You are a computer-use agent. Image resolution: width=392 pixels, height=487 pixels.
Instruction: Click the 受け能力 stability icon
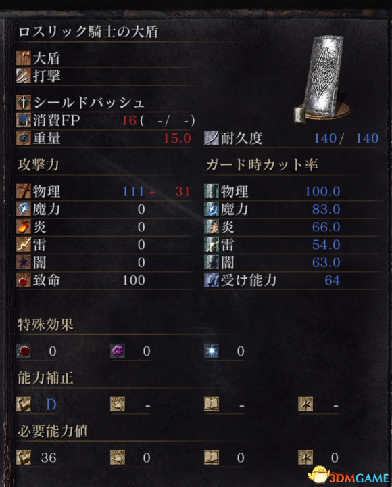point(212,280)
